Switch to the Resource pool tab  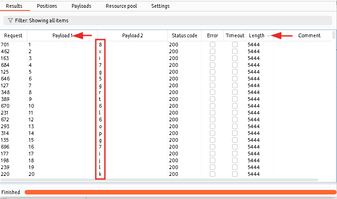pos(121,6)
